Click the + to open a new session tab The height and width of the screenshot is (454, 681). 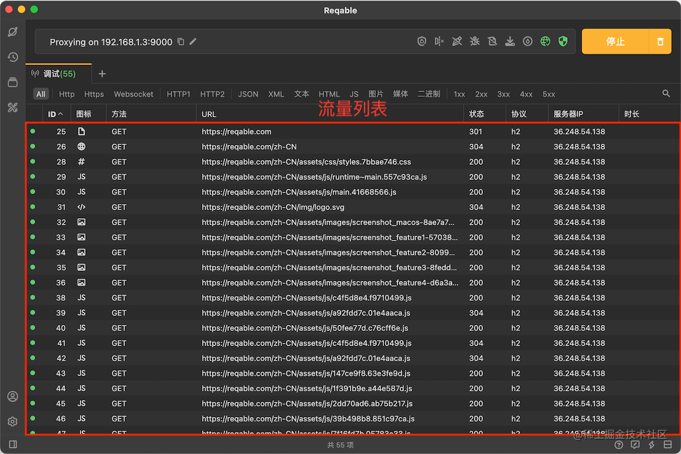point(102,74)
